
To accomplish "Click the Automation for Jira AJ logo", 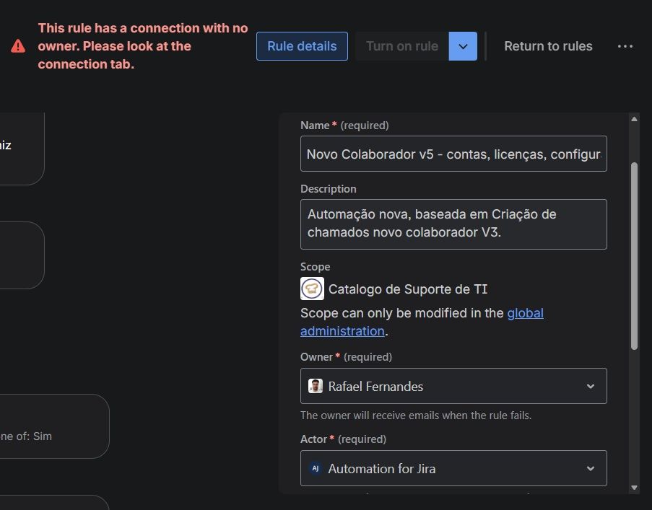I will pos(315,468).
